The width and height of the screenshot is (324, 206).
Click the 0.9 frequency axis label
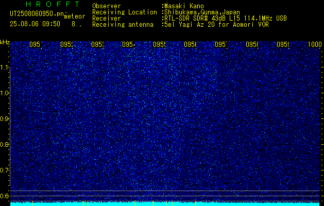4,119
